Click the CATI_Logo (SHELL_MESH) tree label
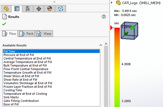This screenshot has width=163, height=107. [x=141, y=3]
